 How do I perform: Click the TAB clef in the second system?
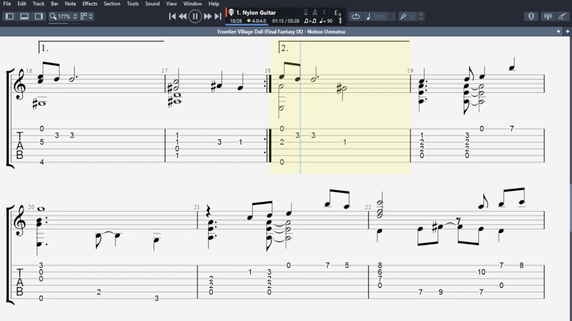(x=20, y=282)
